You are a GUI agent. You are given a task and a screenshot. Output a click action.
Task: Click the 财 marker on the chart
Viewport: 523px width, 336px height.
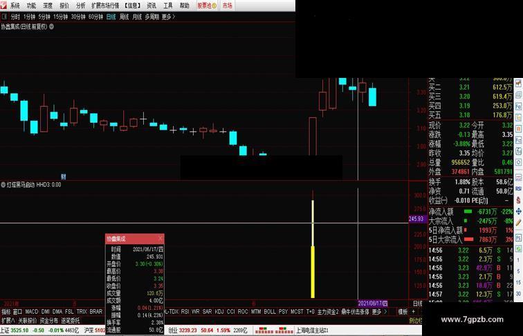click(64, 177)
